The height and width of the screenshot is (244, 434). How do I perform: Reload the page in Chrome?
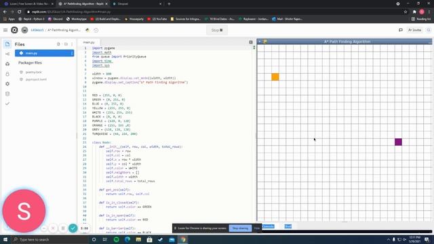(x=20, y=12)
